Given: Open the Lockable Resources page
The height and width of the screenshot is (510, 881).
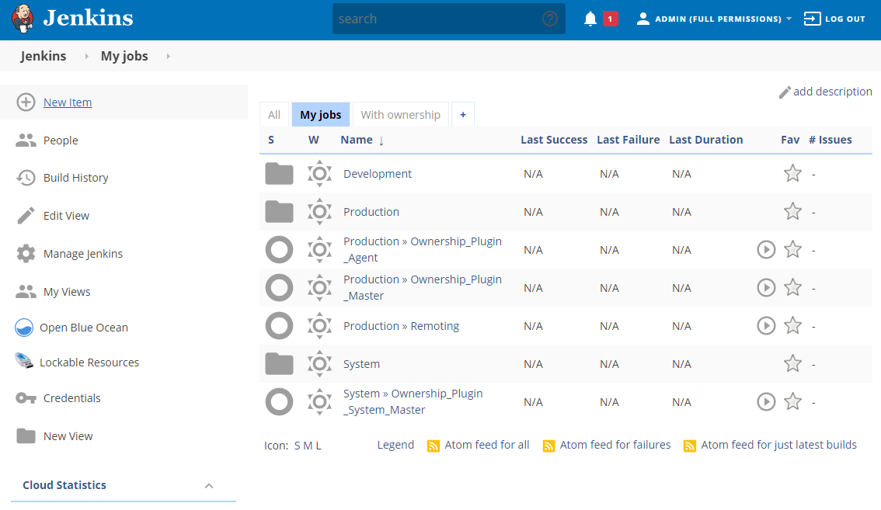Looking at the screenshot, I should [x=89, y=363].
